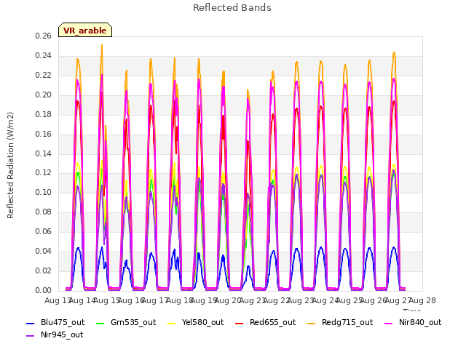
Task: Toggle the Yel580_out legend entry
Action: [195, 322]
